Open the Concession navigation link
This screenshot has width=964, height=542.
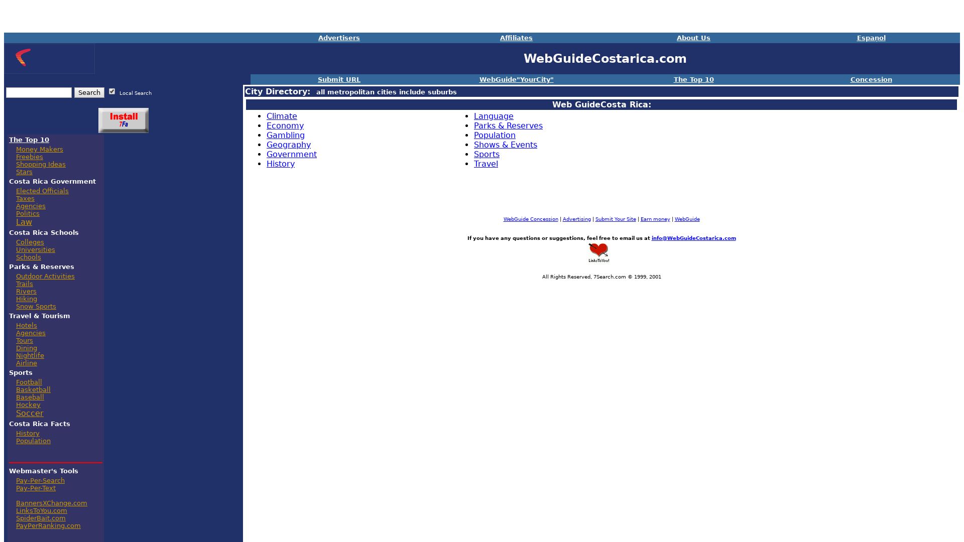click(x=871, y=80)
